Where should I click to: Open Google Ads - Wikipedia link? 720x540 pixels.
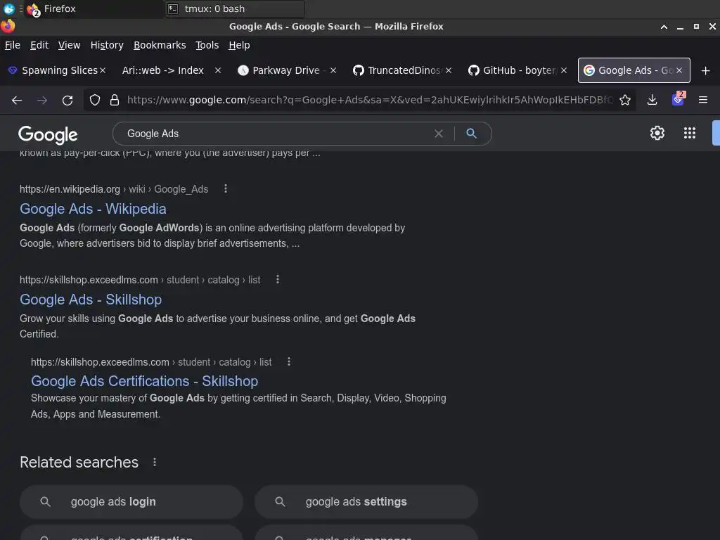93,209
